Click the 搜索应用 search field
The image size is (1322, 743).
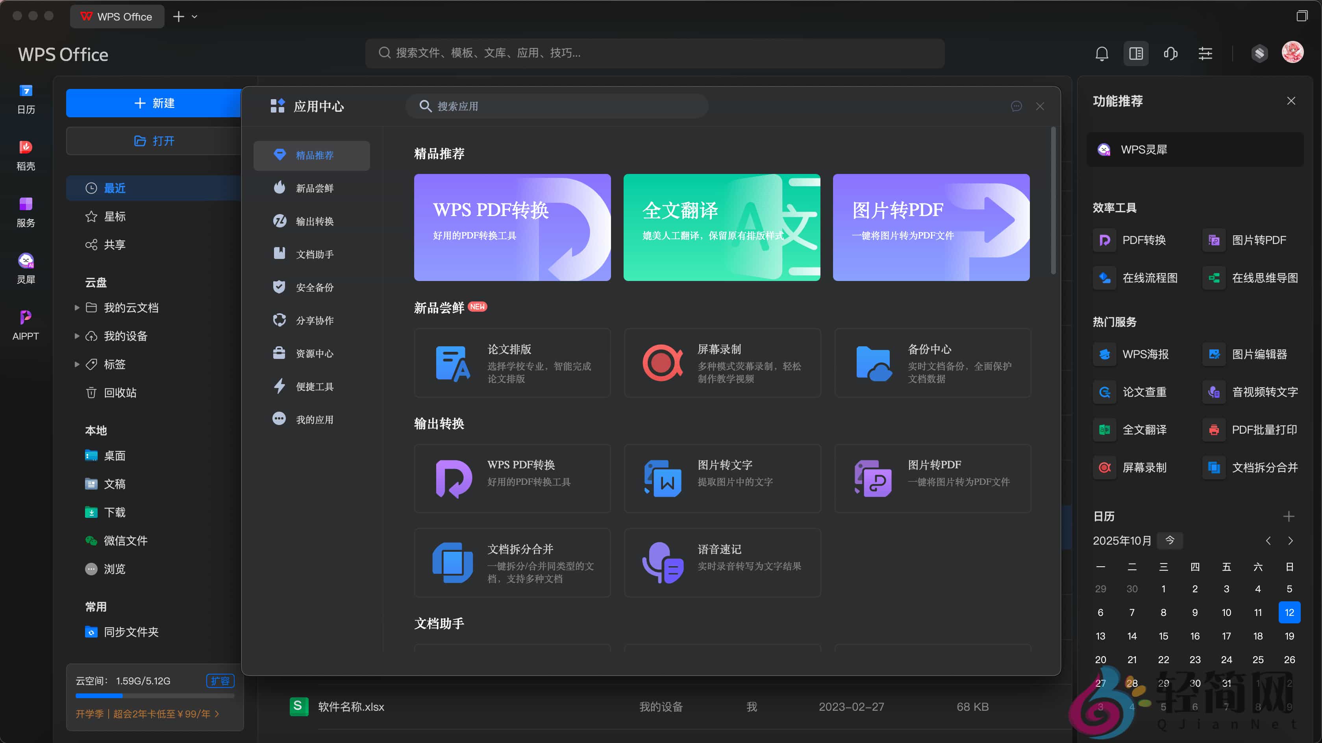pos(557,106)
